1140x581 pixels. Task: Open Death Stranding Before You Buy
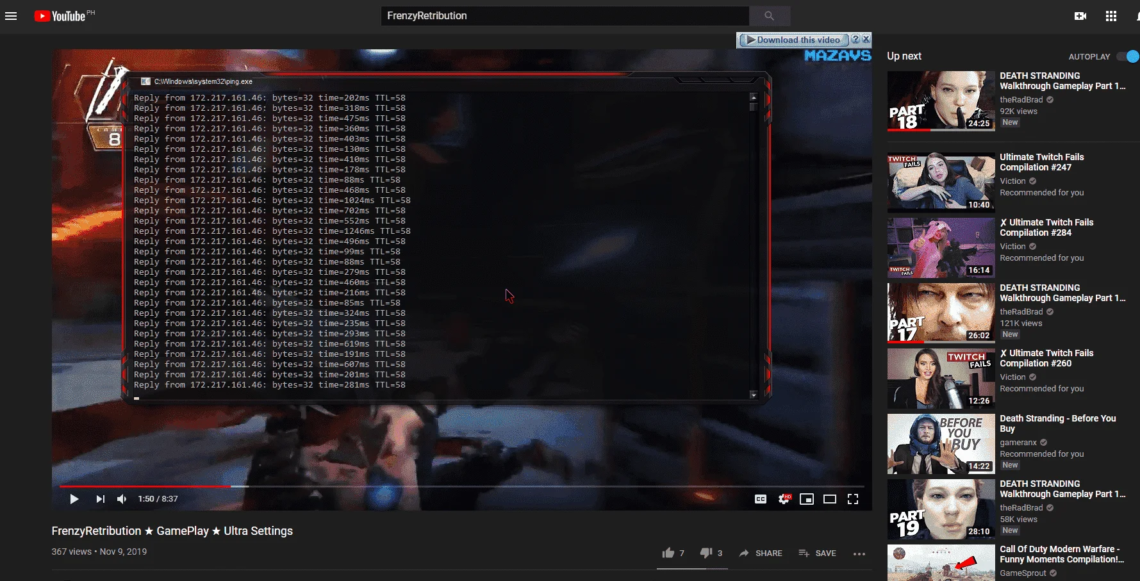pyautogui.click(x=1058, y=423)
